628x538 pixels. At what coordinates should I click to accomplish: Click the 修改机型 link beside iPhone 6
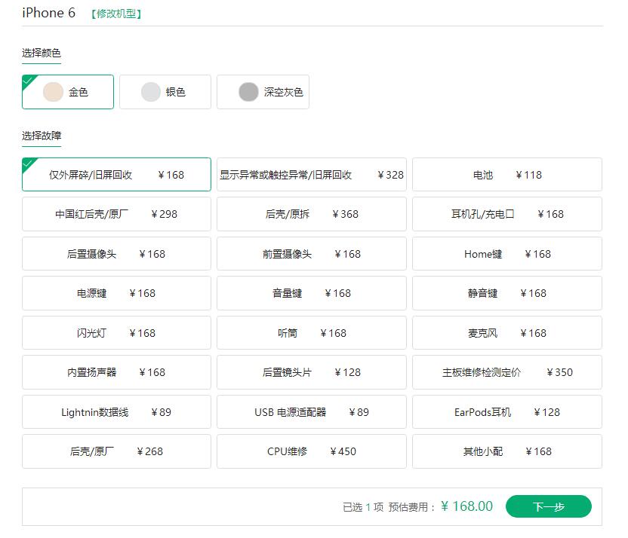tap(116, 14)
